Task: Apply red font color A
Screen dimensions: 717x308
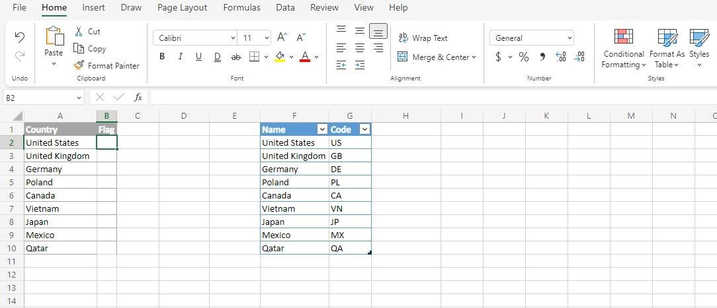Action: click(x=305, y=57)
